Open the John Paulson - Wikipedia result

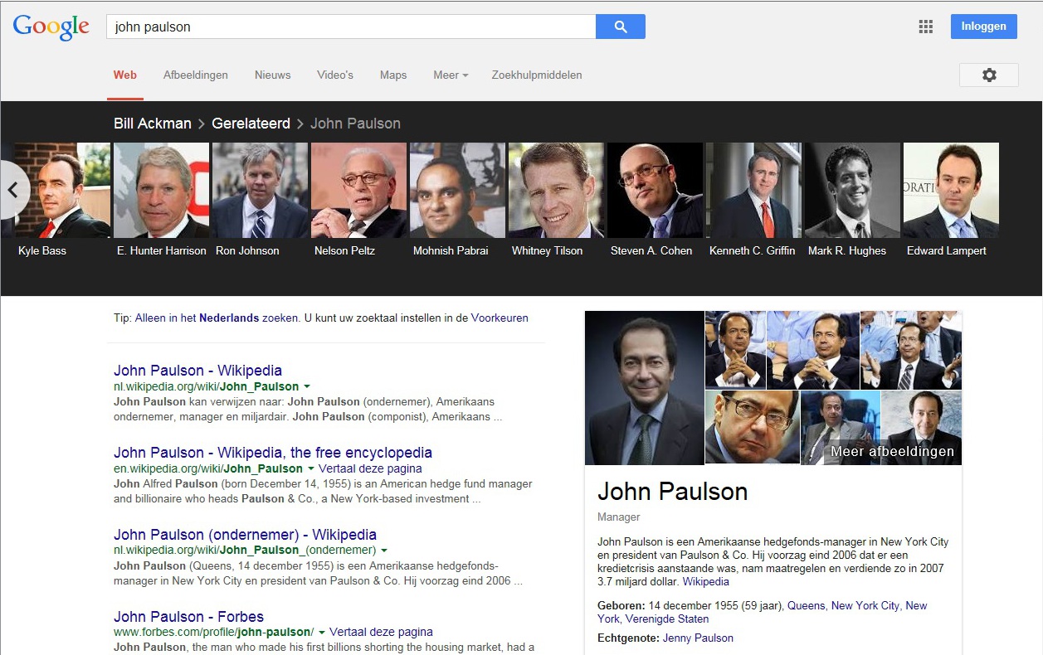(197, 371)
